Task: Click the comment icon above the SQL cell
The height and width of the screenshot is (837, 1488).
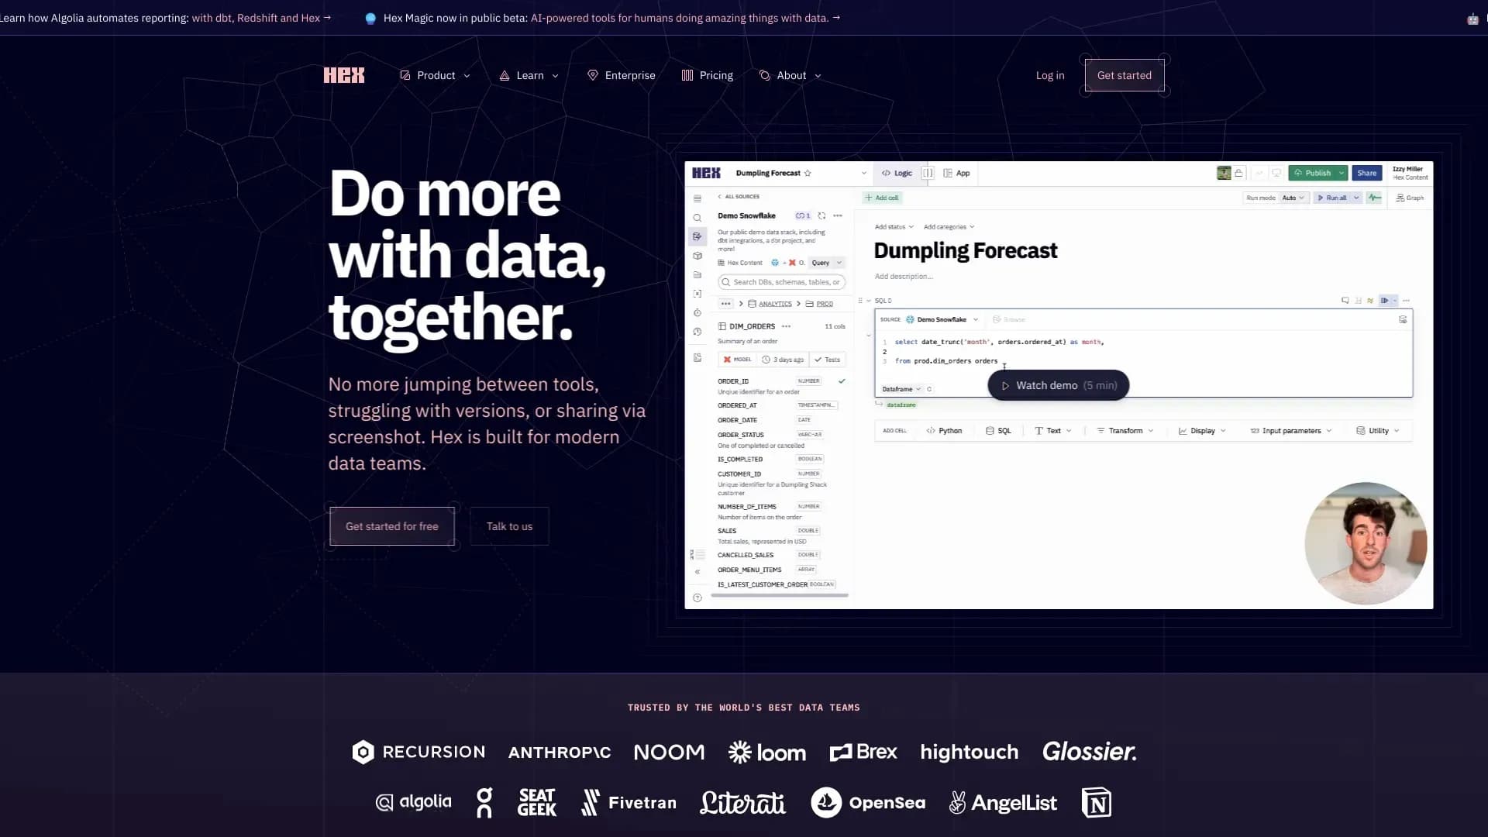Action: [1345, 301]
